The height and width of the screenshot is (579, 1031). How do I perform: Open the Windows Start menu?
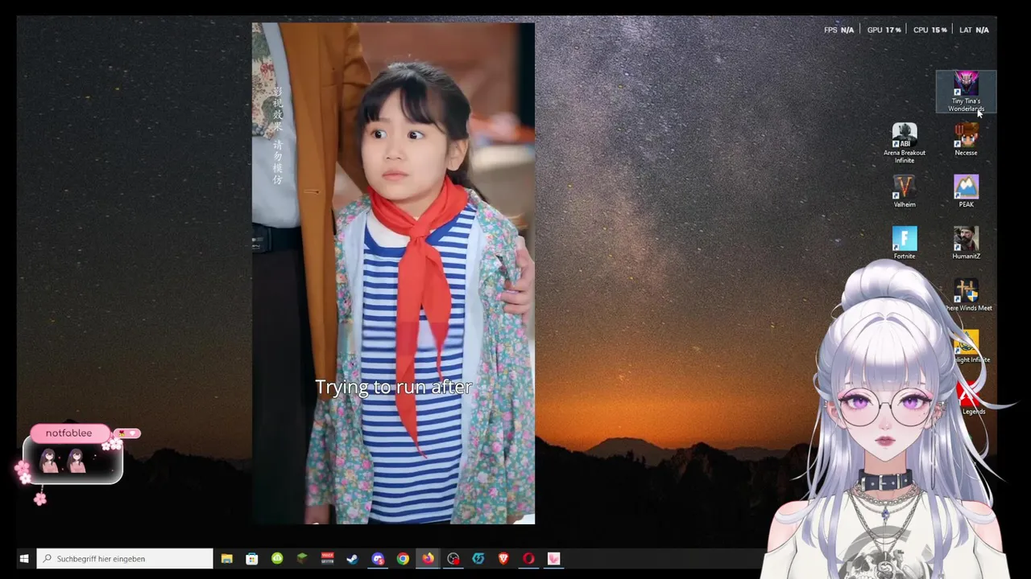23,558
